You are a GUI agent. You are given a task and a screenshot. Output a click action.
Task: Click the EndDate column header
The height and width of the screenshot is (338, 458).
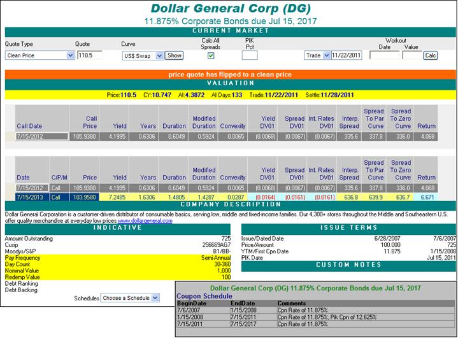pyautogui.click(x=243, y=303)
